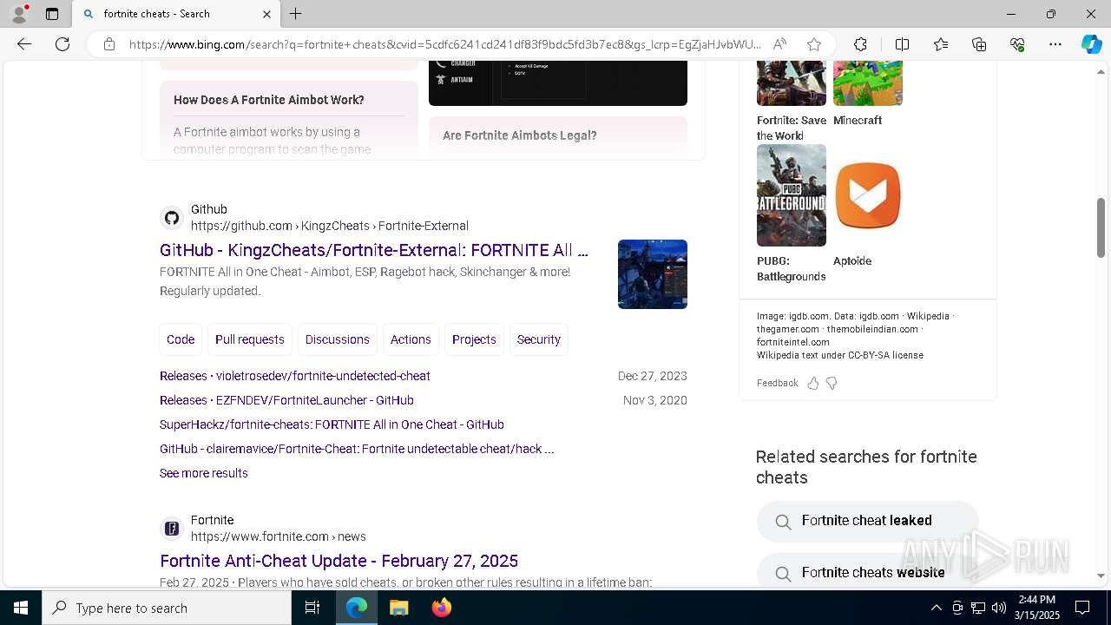Open Pull requests sublink
The image size is (1111, 625).
coord(250,339)
